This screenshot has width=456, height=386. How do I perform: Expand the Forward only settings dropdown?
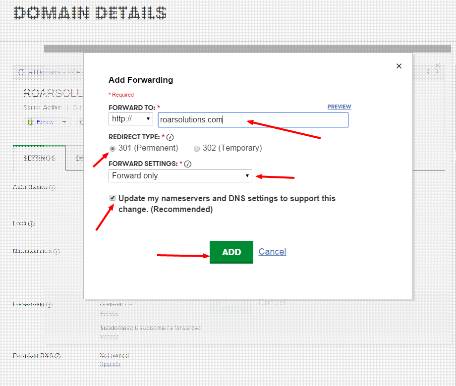click(180, 176)
